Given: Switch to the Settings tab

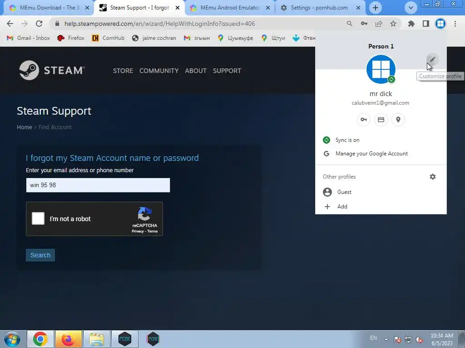Looking at the screenshot, I should tap(319, 8).
